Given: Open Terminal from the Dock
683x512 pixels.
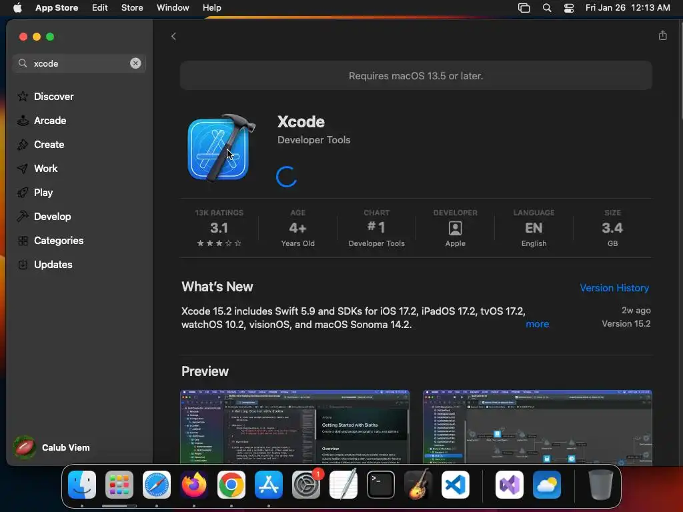Looking at the screenshot, I should click(x=381, y=485).
